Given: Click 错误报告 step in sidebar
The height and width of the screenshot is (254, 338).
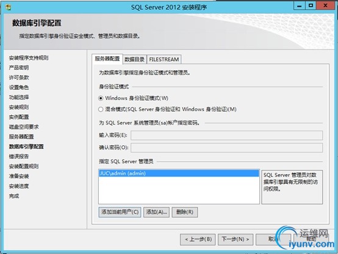Looking at the screenshot, I should [19, 157].
